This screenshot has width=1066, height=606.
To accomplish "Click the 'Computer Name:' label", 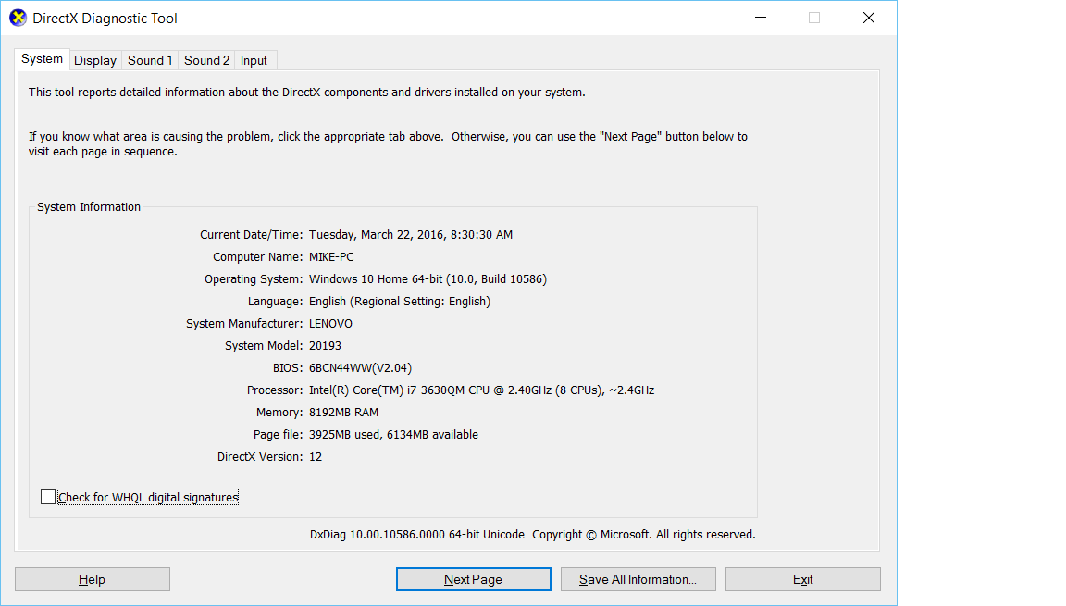I will point(257,257).
